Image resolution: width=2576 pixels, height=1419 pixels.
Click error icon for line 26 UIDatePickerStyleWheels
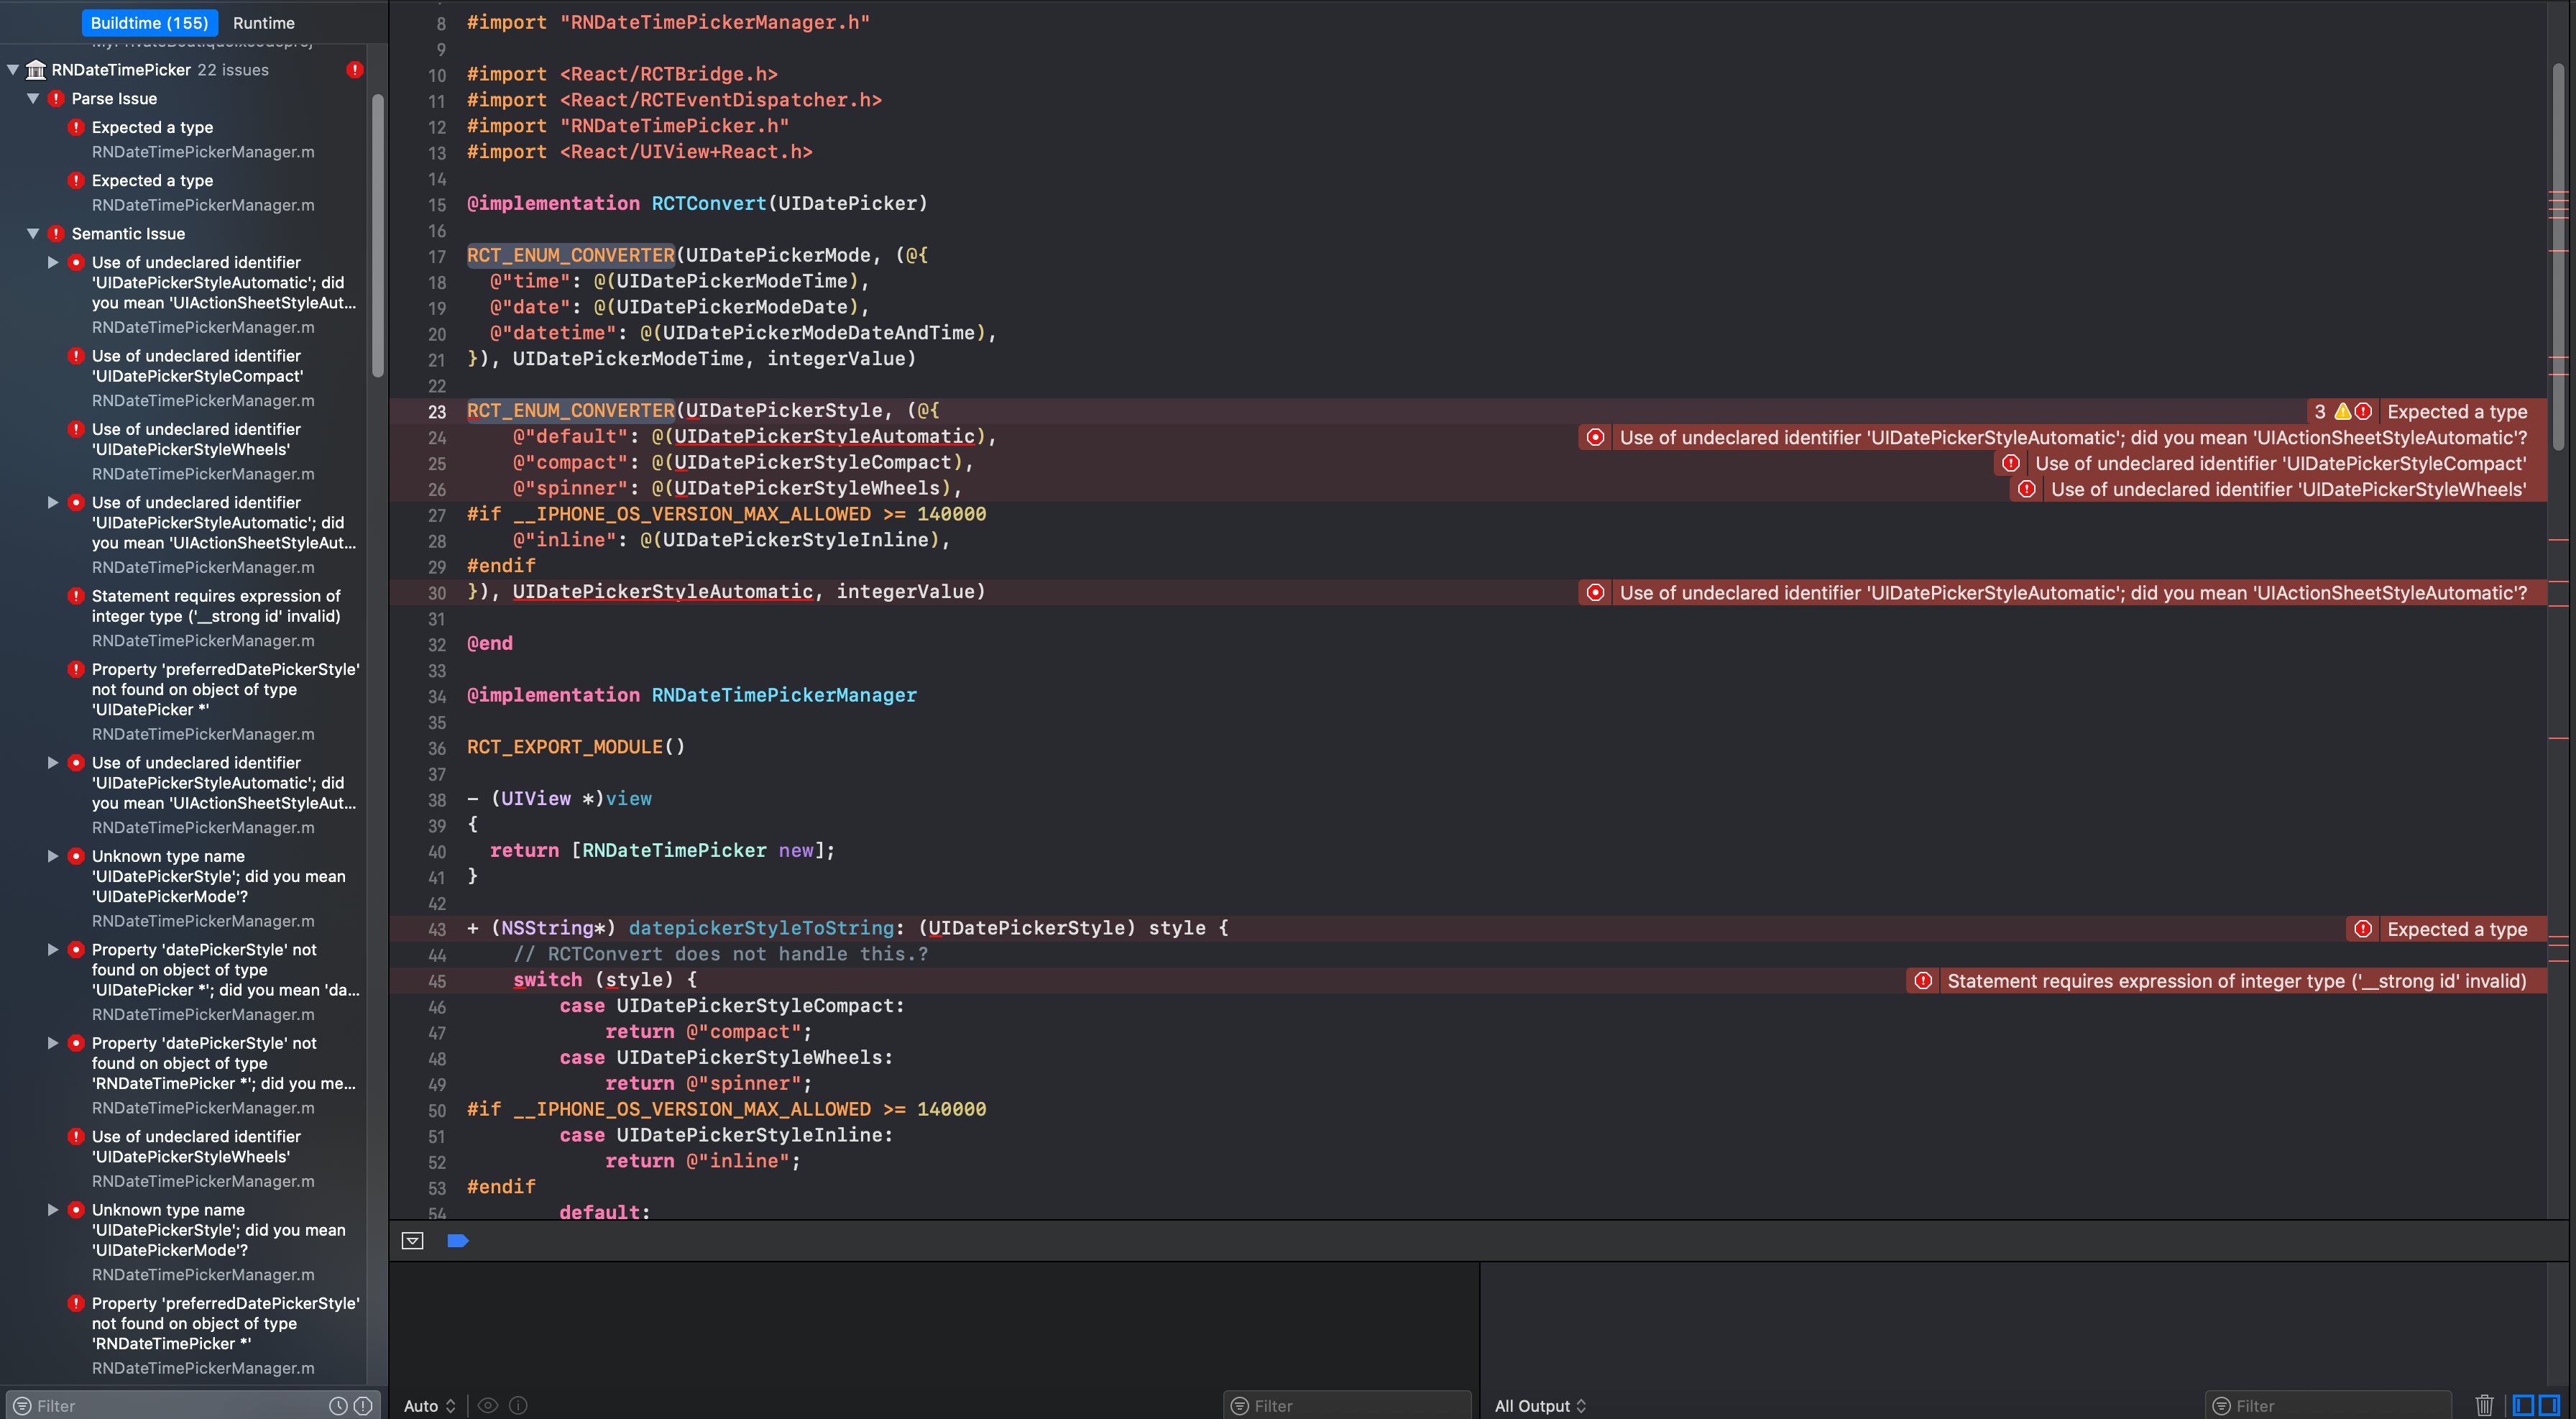2027,490
